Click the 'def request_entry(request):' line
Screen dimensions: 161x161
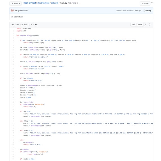28,36
